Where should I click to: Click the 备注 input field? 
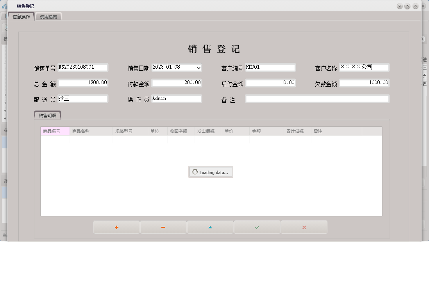click(x=316, y=98)
